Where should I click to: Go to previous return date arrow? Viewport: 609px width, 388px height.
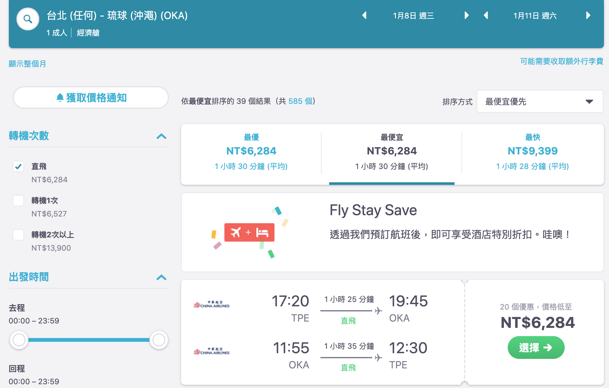pyautogui.click(x=486, y=15)
